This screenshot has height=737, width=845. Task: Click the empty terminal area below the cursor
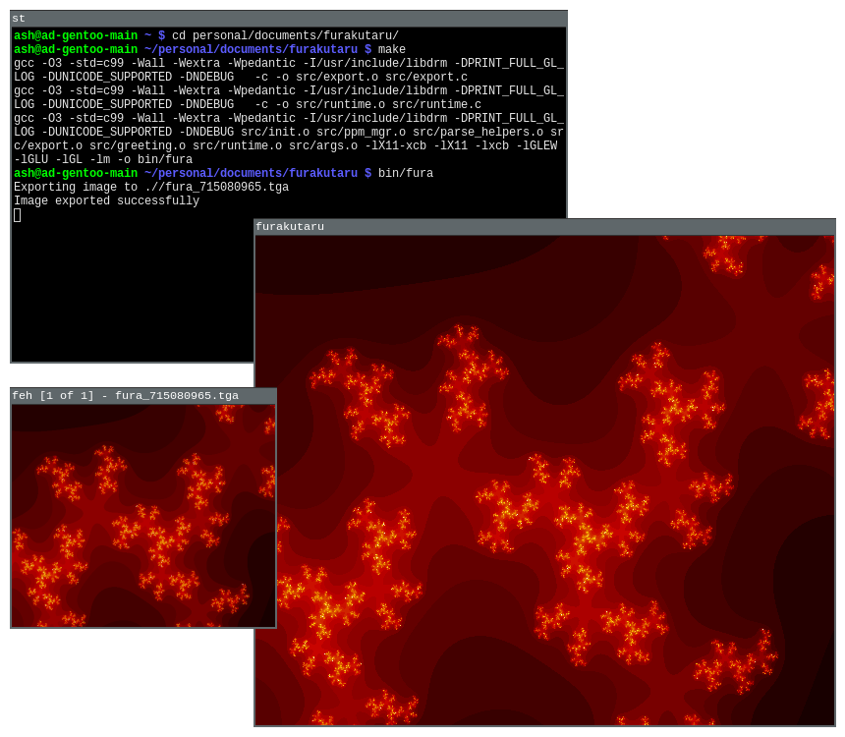pyautogui.click(x=128, y=295)
